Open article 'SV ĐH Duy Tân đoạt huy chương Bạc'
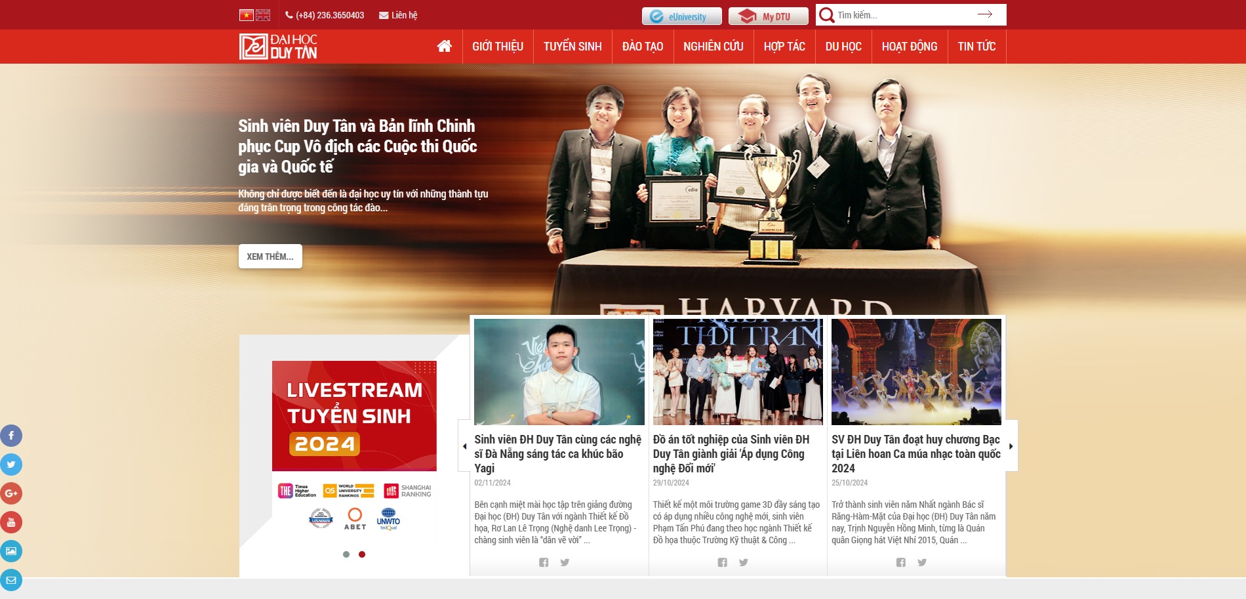This screenshot has width=1246, height=599. [916, 453]
